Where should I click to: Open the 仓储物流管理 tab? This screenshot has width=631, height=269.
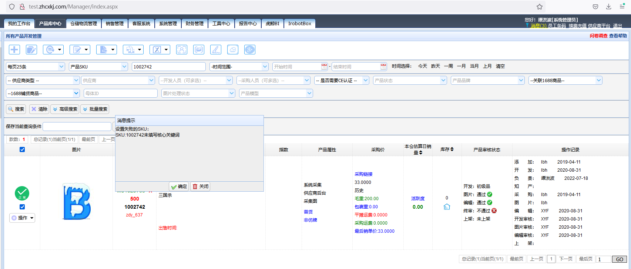pos(84,23)
